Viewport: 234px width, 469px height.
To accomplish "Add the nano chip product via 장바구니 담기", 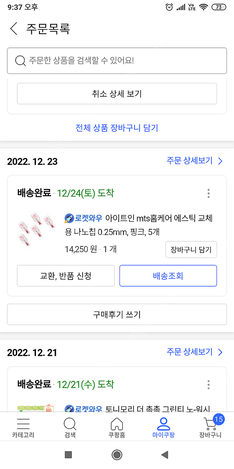I will tap(191, 250).
